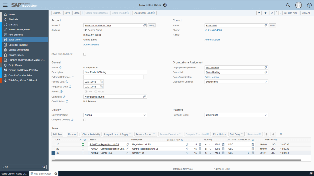Tick the Complete Delivery checkbox

85,120
